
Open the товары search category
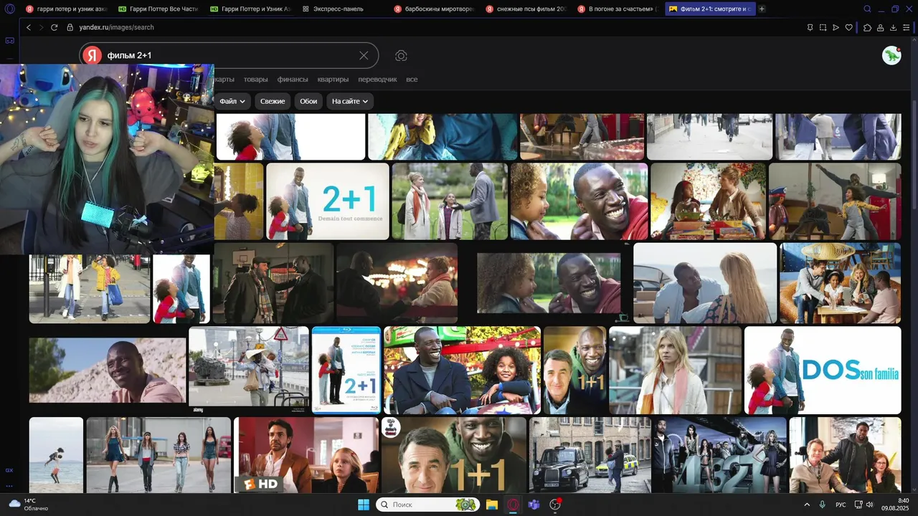click(x=255, y=80)
